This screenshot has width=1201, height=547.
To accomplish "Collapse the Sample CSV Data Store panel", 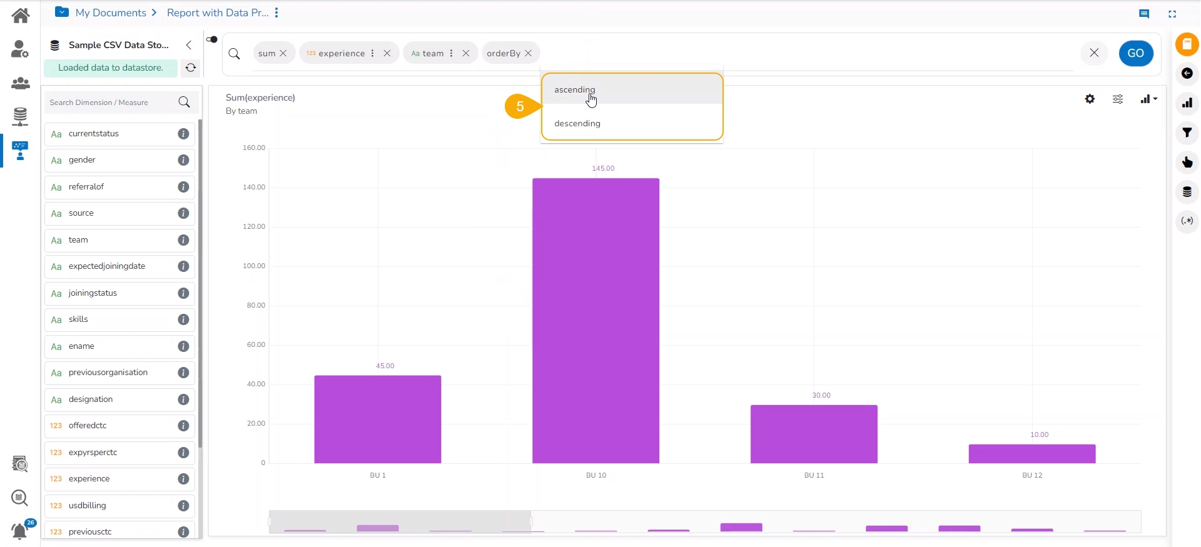I will click(189, 45).
